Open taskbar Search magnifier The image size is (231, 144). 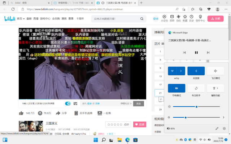[x=104, y=140]
